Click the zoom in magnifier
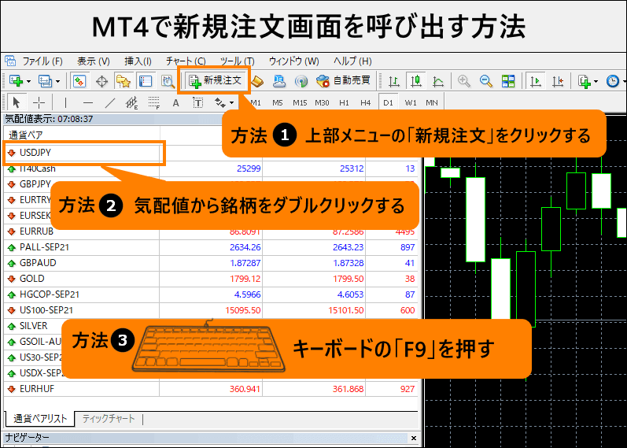Image resolution: width=627 pixels, height=448 pixels. (x=464, y=81)
